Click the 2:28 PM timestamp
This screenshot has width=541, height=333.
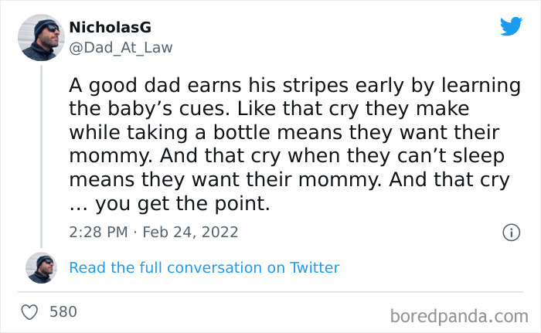pyautogui.click(x=97, y=232)
